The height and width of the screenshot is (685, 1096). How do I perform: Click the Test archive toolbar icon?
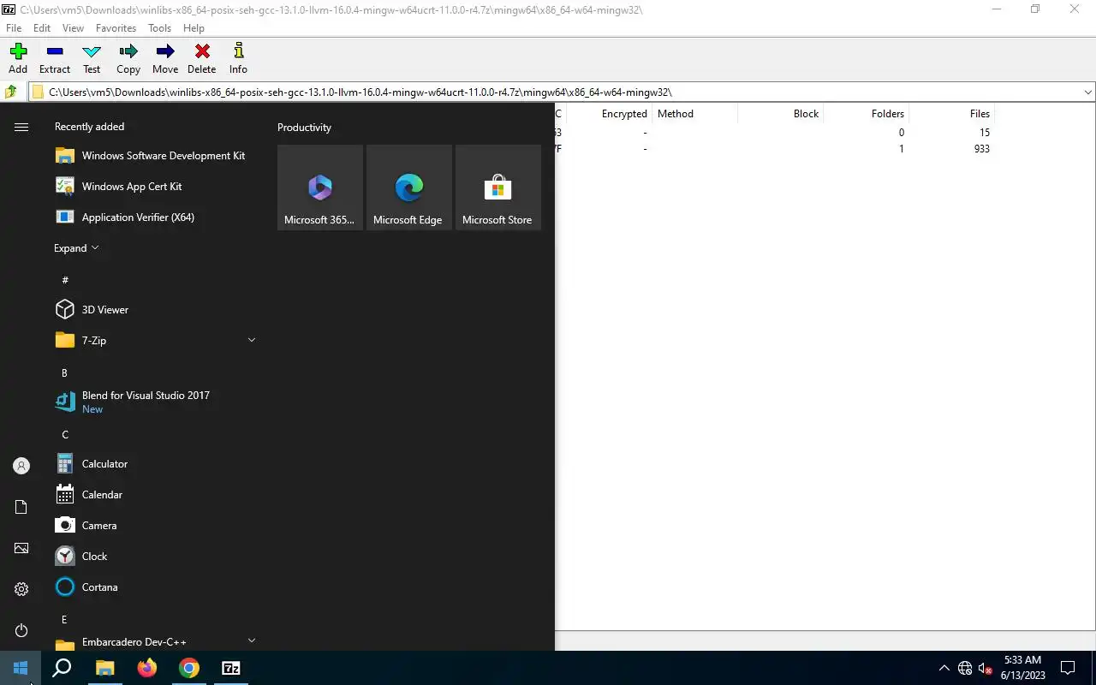click(x=92, y=59)
